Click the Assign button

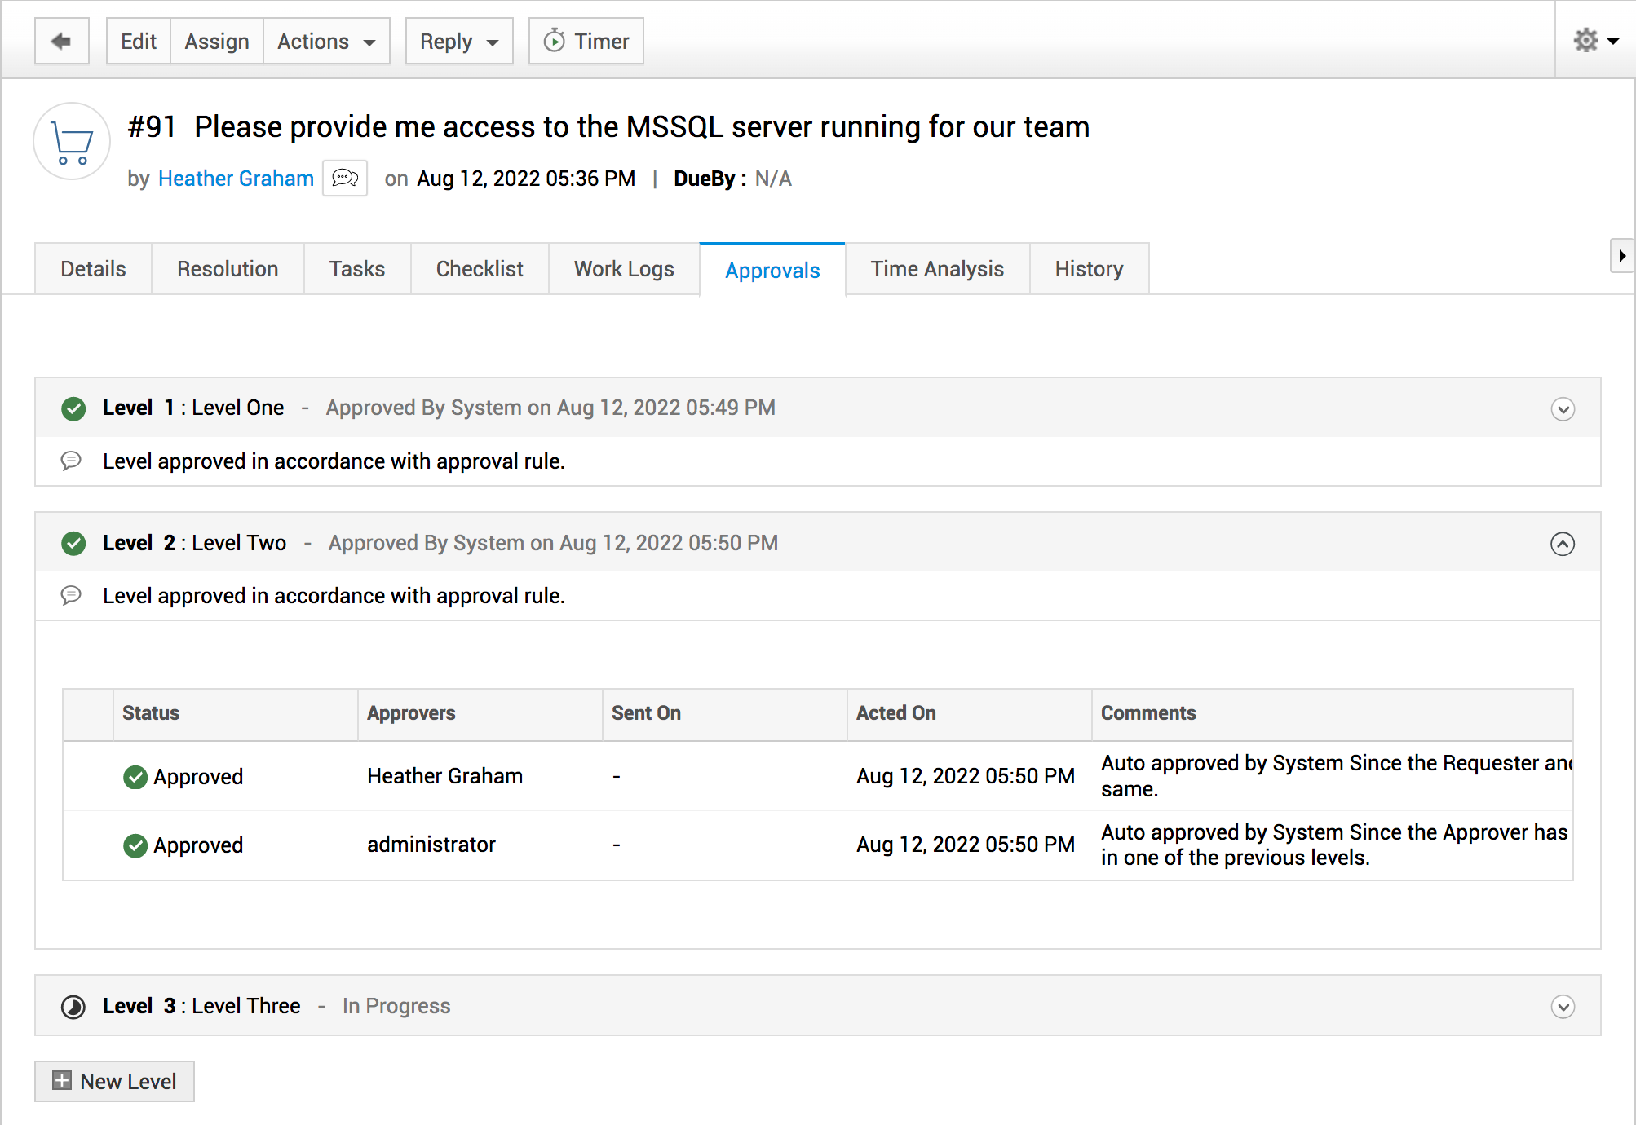tap(216, 41)
